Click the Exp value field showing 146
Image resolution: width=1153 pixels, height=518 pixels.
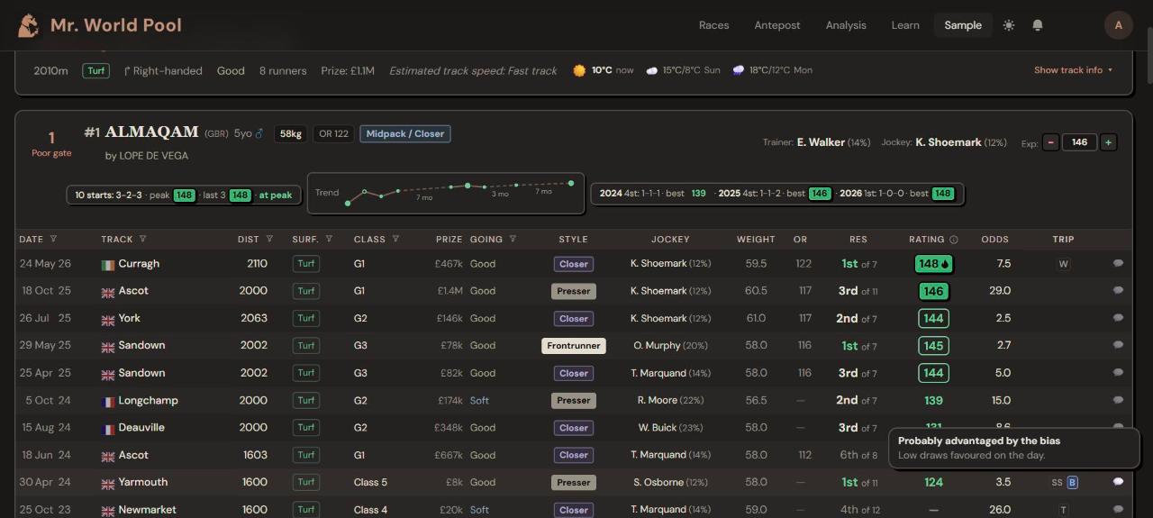pos(1079,142)
